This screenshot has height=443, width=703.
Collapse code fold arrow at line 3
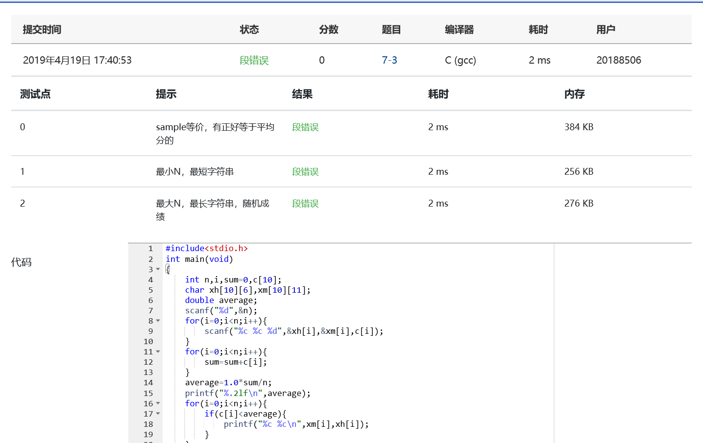[158, 269]
